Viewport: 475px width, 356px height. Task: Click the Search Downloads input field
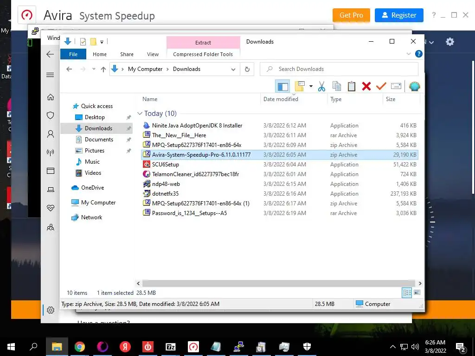tap(339, 69)
